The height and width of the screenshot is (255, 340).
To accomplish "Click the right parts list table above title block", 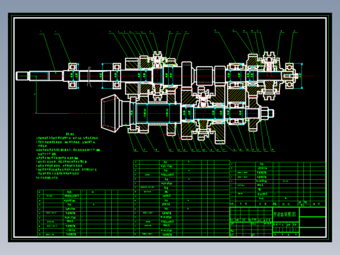I will point(278,184).
